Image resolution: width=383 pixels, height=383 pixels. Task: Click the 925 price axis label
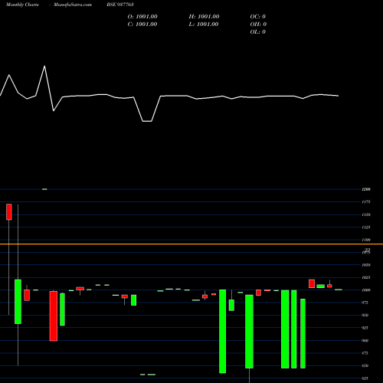365,328
